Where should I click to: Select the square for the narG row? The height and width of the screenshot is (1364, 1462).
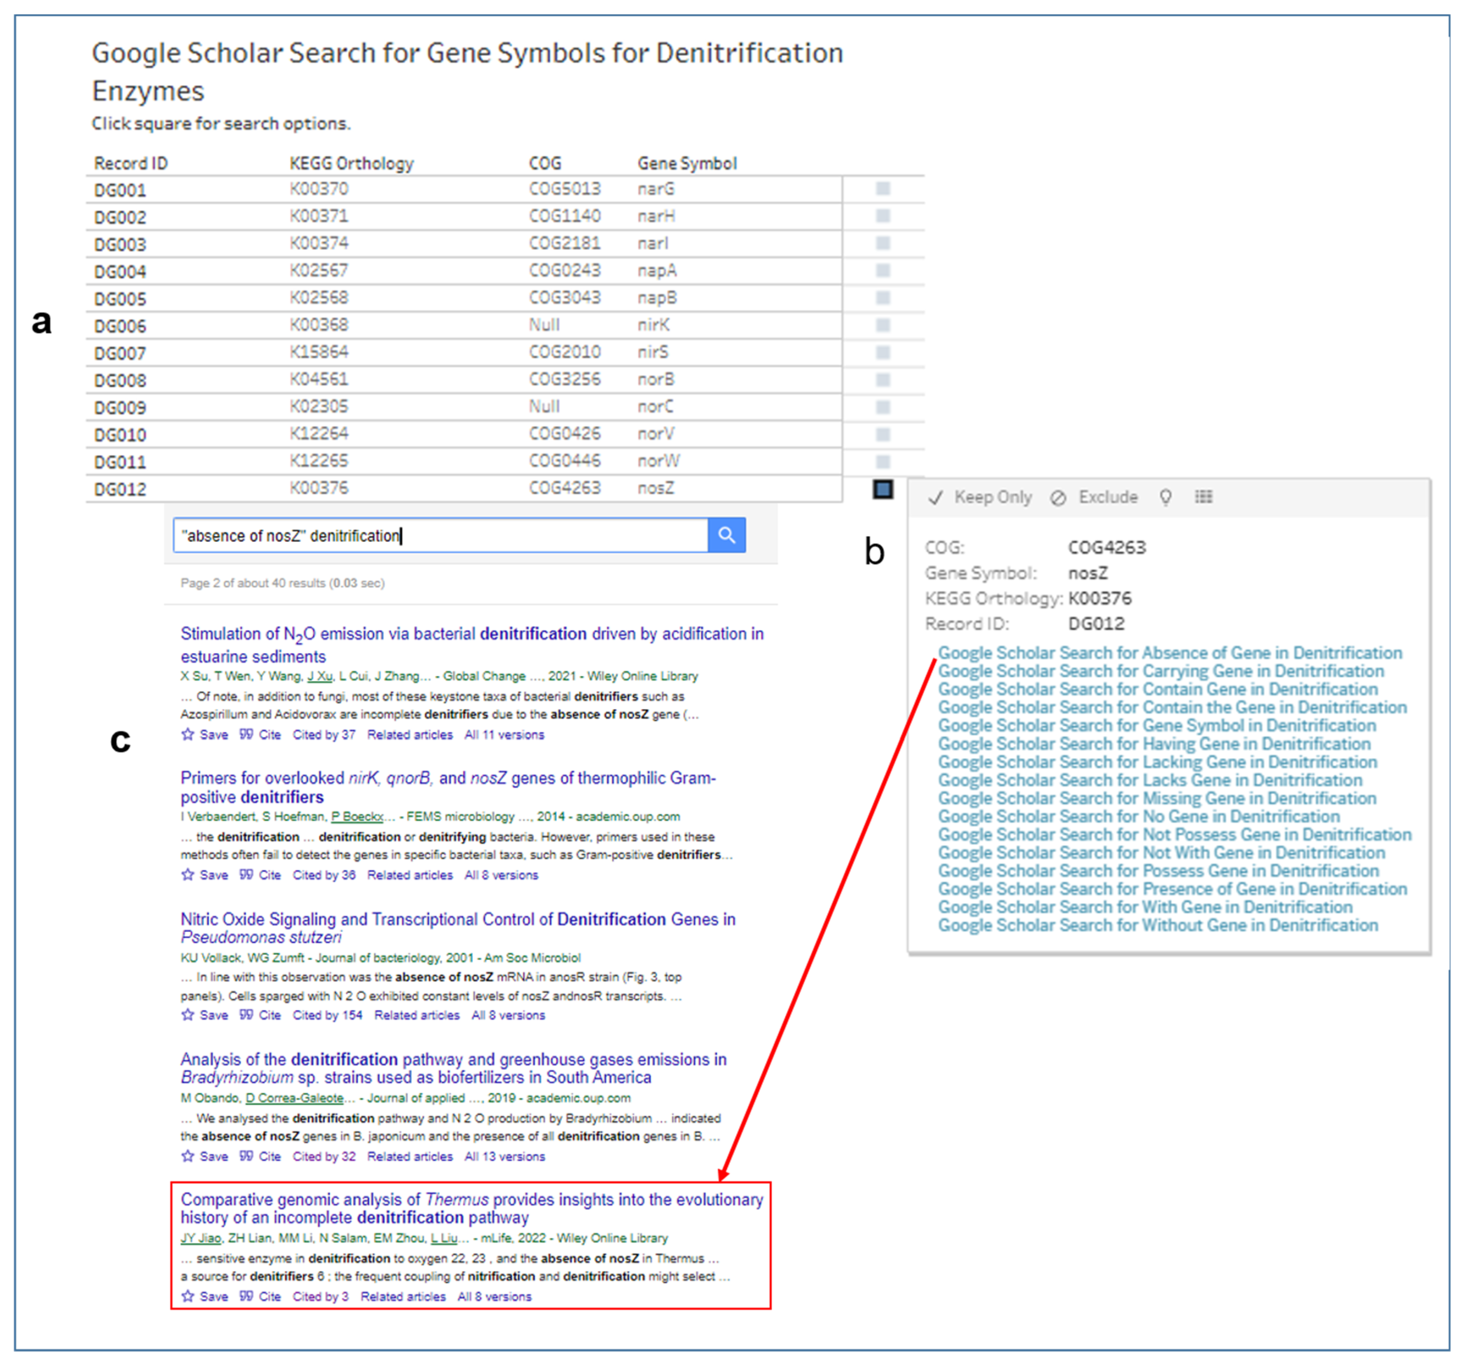(x=882, y=189)
